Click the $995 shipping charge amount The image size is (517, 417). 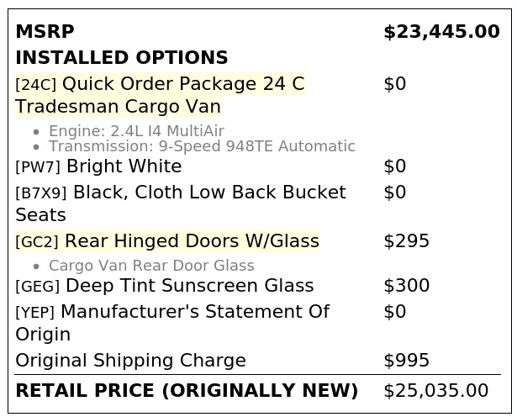407,360
